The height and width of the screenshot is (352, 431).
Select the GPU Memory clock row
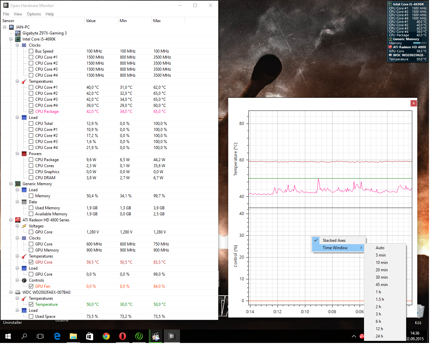109,250
